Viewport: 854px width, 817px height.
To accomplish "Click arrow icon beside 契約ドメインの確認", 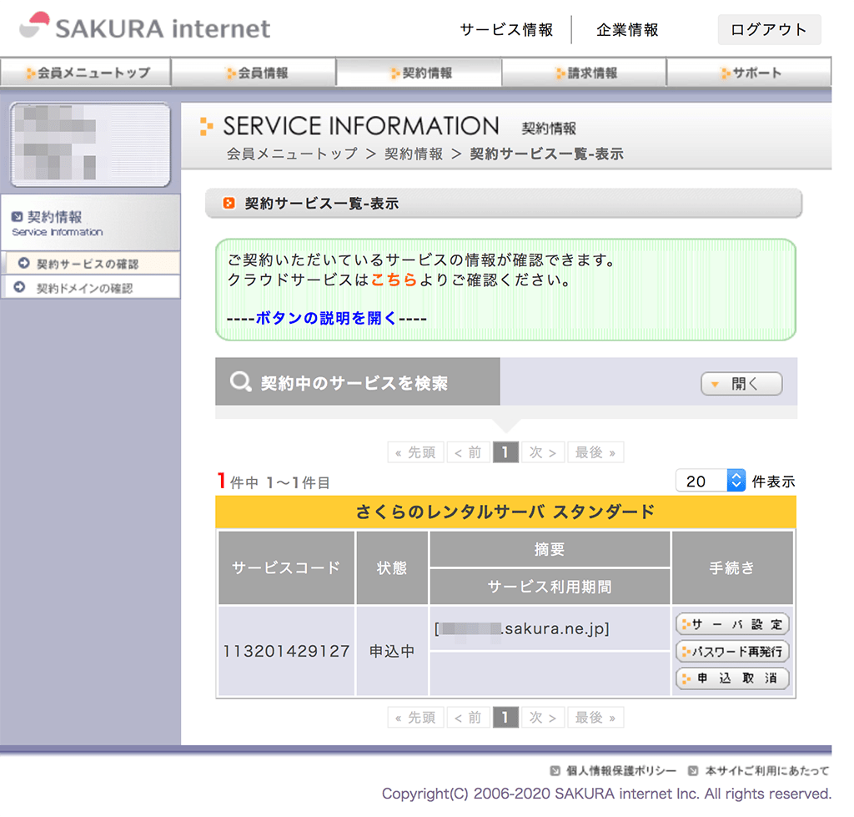I will [x=20, y=287].
